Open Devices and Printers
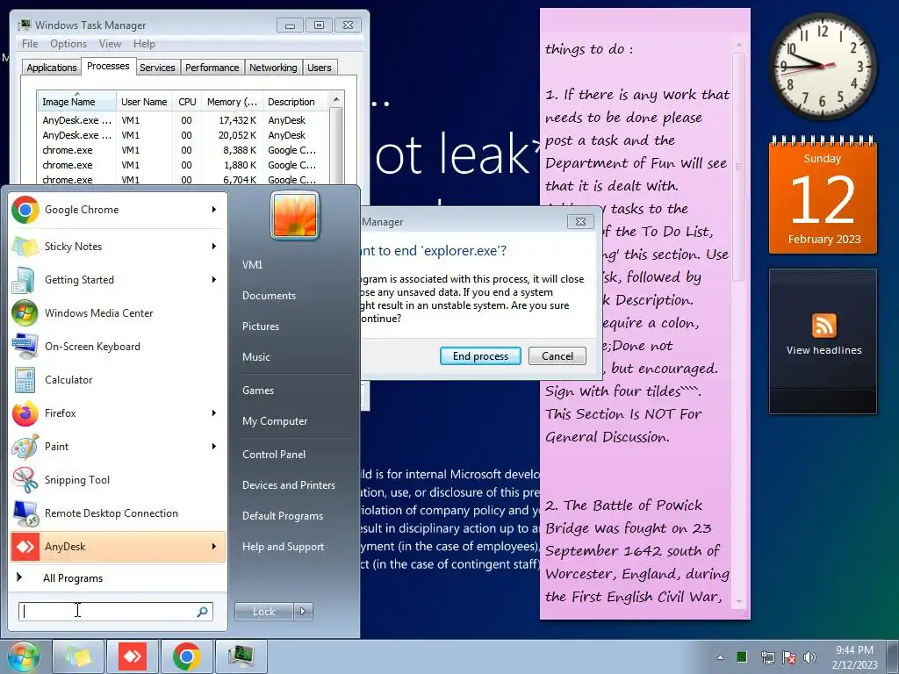 [x=288, y=485]
